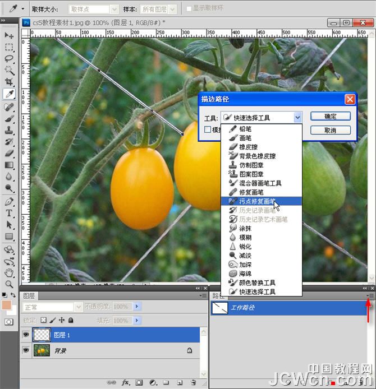376x389 pixels.
Task: Select the Dodge tool in toolbox
Action: pos(9,188)
